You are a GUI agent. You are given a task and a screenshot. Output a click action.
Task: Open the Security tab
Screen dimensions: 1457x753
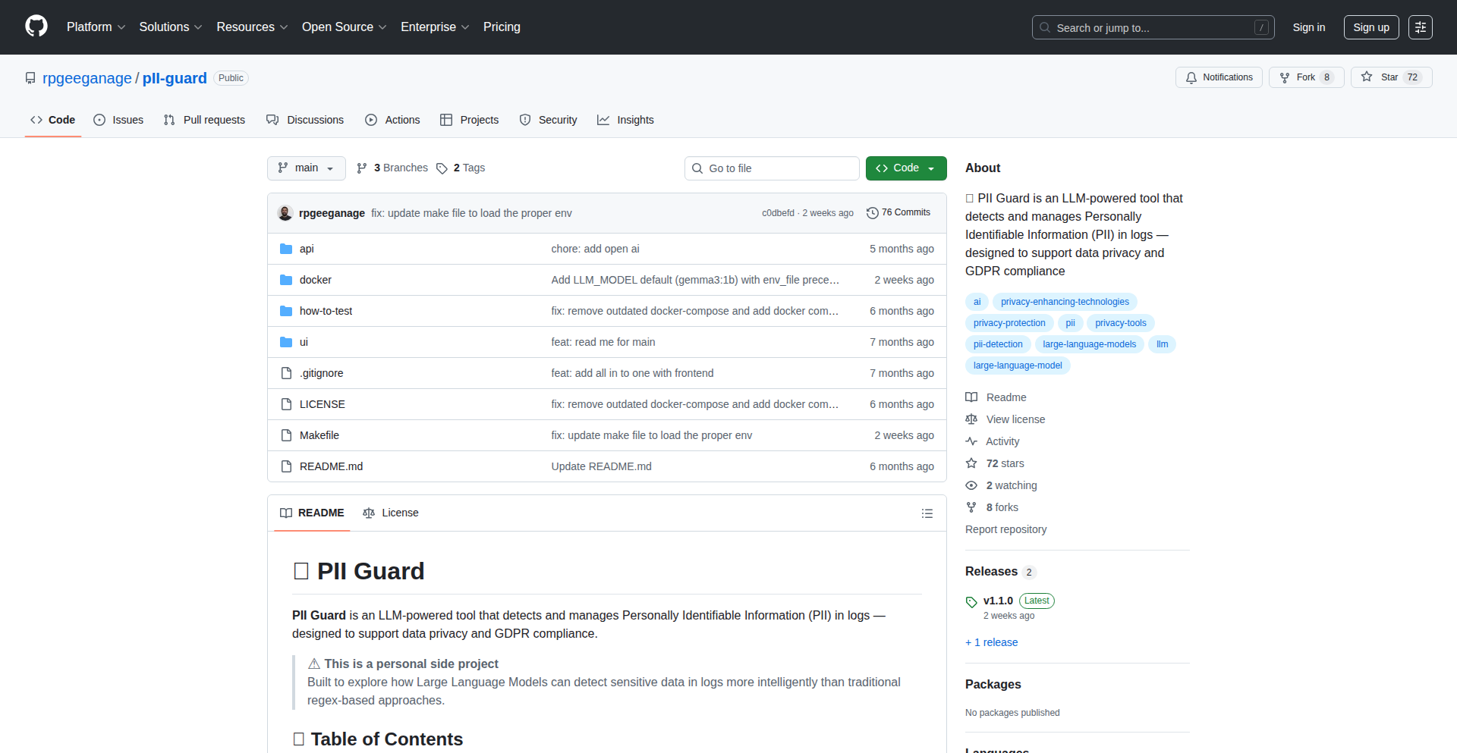pyautogui.click(x=548, y=120)
